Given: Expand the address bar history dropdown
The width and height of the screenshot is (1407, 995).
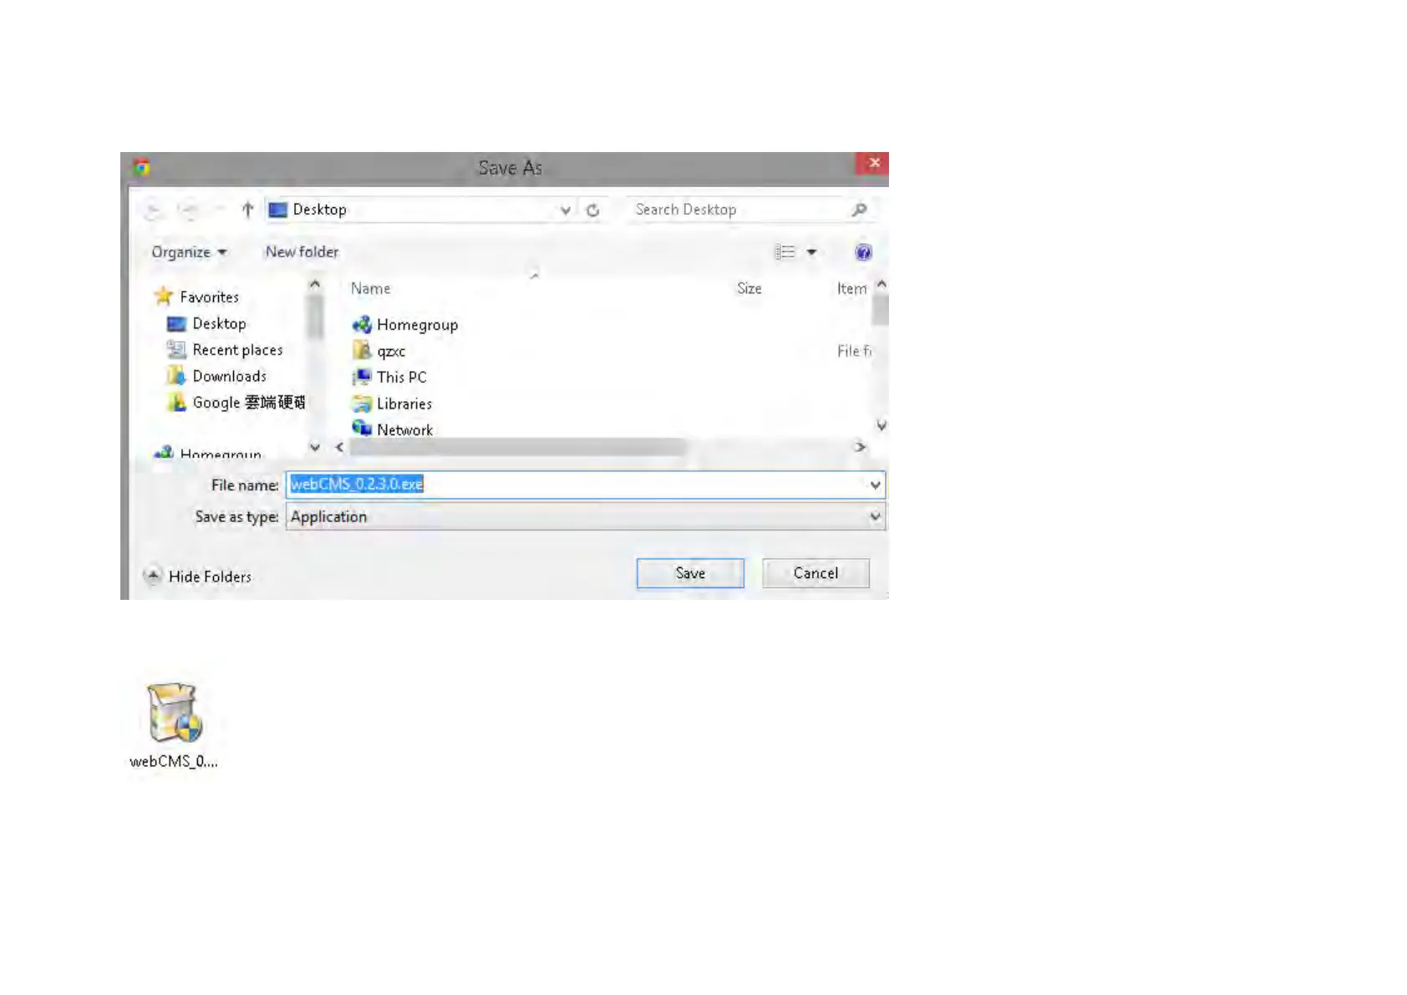Looking at the screenshot, I should point(566,211).
